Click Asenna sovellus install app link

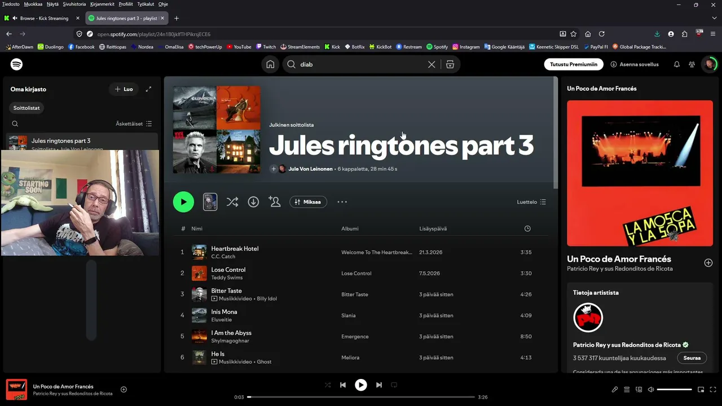click(x=635, y=64)
